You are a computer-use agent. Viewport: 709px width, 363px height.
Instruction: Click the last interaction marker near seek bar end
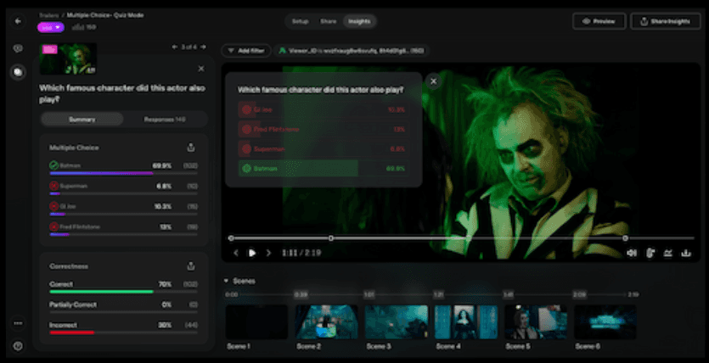pyautogui.click(x=625, y=238)
